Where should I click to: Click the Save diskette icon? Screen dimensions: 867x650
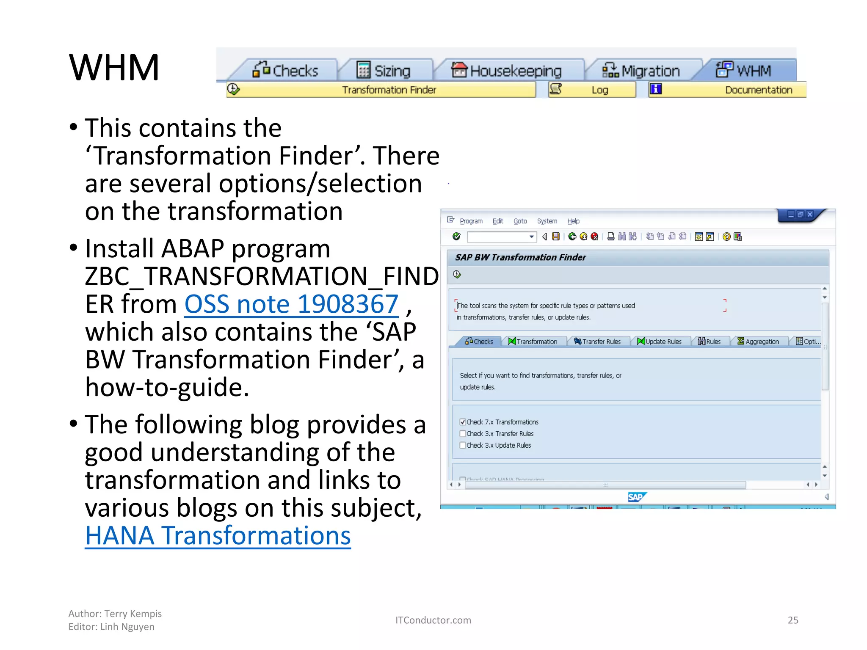556,237
